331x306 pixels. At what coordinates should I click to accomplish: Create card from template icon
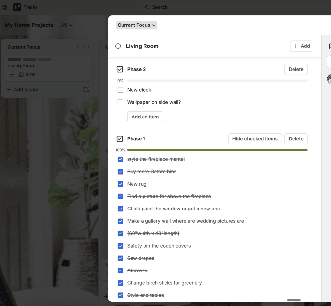point(86,89)
